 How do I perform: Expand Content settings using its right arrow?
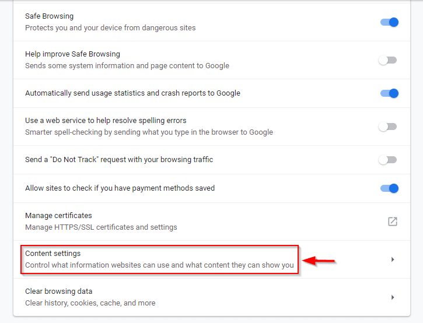click(x=393, y=259)
